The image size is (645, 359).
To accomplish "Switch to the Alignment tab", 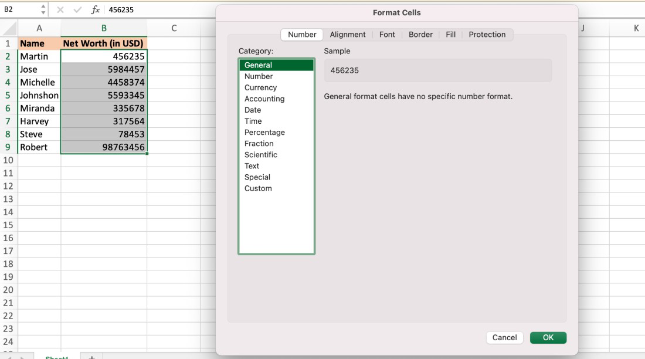I will coord(347,35).
